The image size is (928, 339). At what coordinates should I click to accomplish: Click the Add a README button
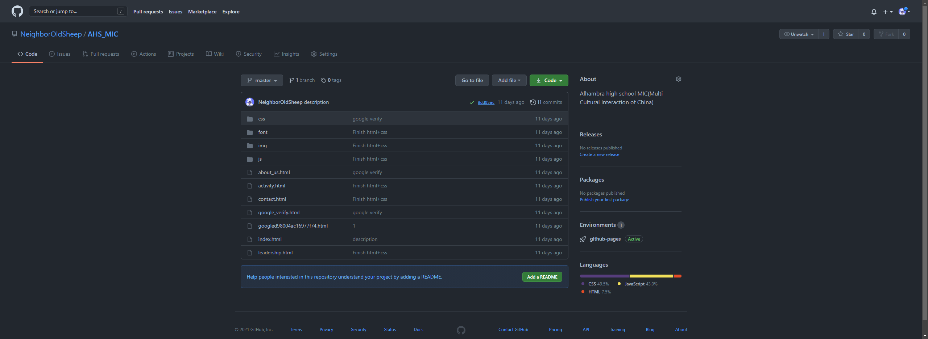pos(542,277)
